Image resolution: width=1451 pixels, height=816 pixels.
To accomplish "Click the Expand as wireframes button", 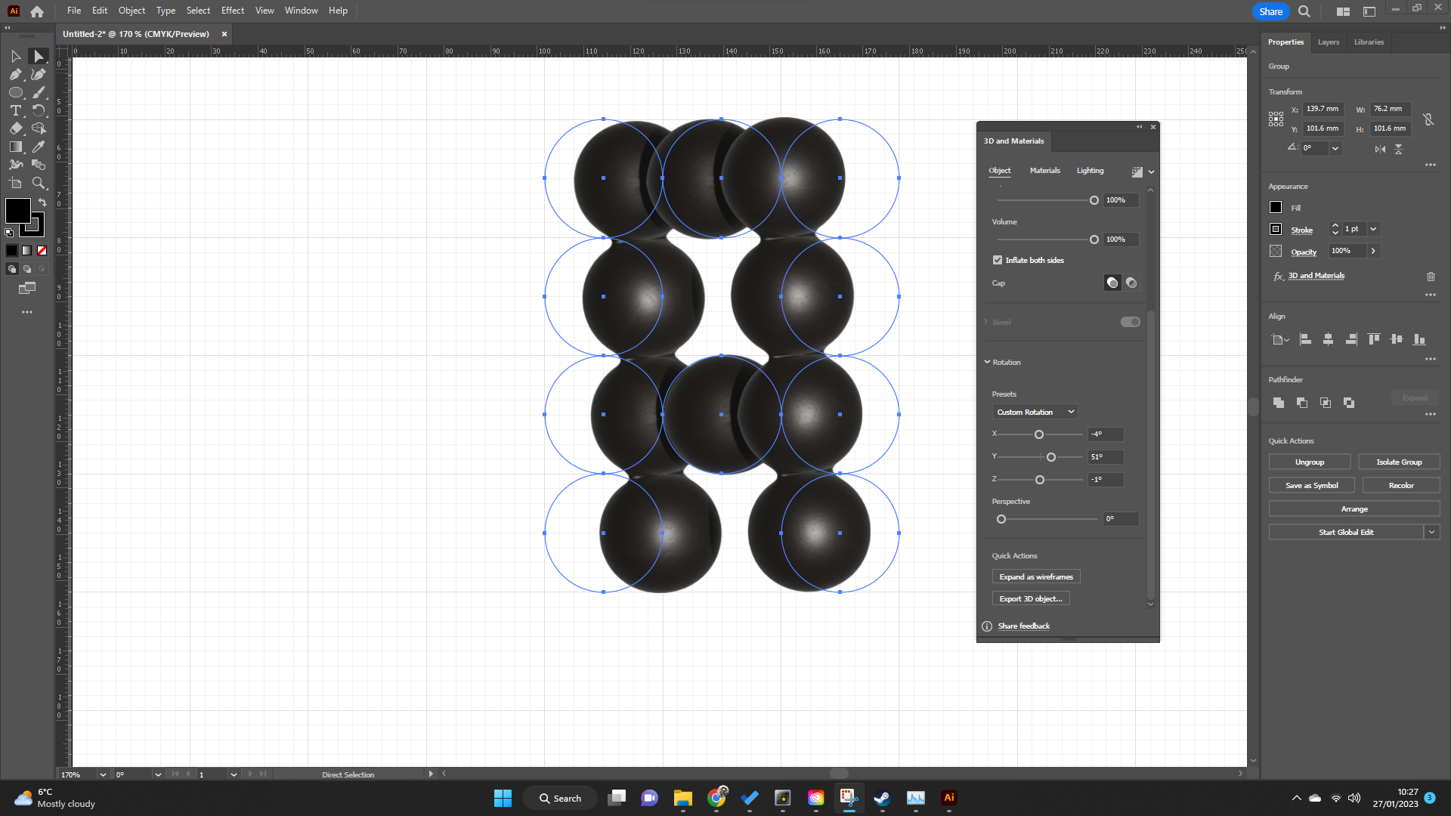I will (1035, 576).
